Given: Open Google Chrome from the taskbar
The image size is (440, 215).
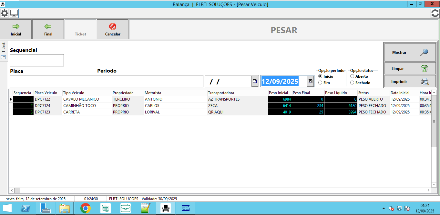Looking at the screenshot, I should 86,209.
